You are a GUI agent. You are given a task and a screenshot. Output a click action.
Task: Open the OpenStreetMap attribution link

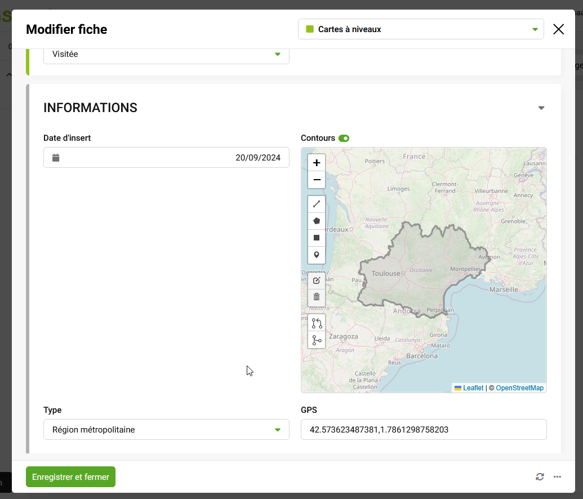tap(519, 388)
